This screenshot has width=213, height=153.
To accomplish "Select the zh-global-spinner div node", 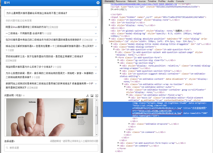I will pos(151,31).
